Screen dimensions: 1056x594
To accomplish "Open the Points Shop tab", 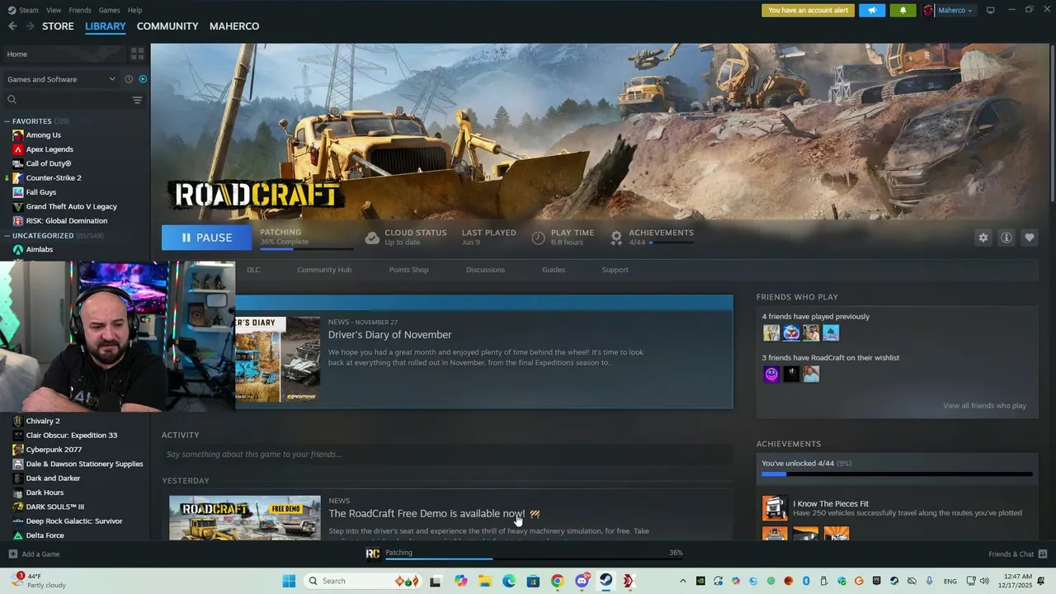I will point(408,270).
